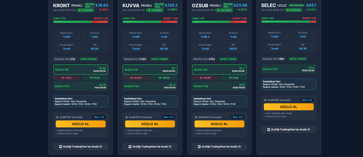Click the TP: 27.19 take-profit tag
The height and width of the screenshot is (157, 363).
pos(234,78)
